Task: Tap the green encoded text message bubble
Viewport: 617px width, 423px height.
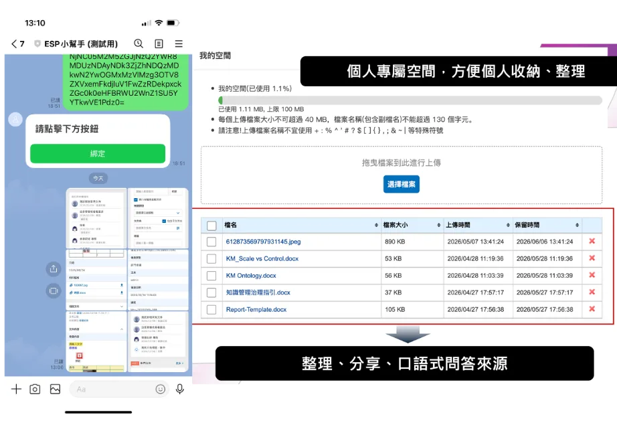Action: coord(126,82)
